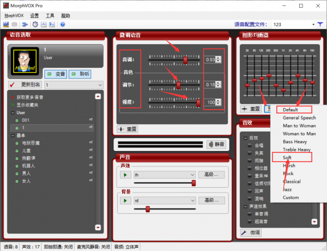Click the 调节 timbre shift slider handle
Image resolution: width=327 pixels, height=251 pixels.
179,85
